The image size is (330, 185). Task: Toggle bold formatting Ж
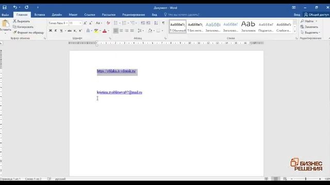pos(51,31)
